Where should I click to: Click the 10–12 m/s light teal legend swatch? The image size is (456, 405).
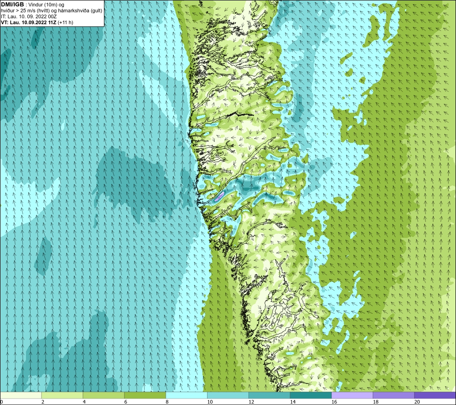tap(228, 395)
